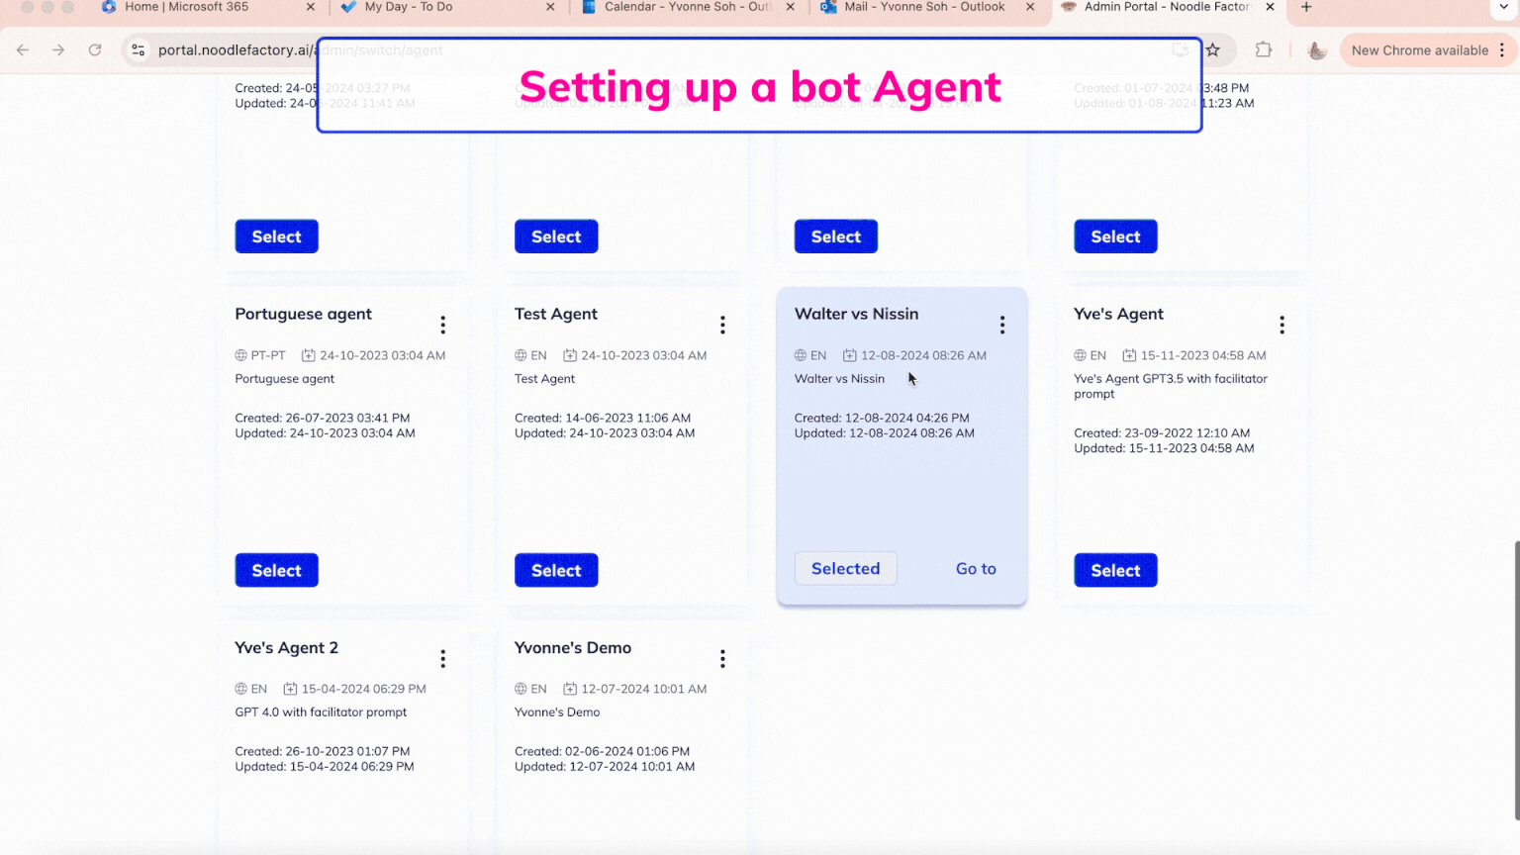Click the calendar icon on Yve's Agent card
Screen dimensions: 1520x855
pos(1129,355)
